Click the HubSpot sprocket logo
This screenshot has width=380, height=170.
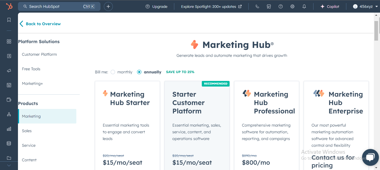[x=9, y=6]
